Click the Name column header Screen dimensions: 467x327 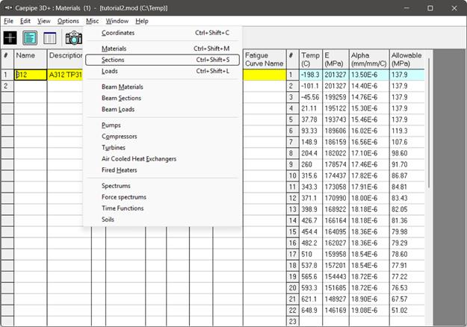click(x=31, y=59)
